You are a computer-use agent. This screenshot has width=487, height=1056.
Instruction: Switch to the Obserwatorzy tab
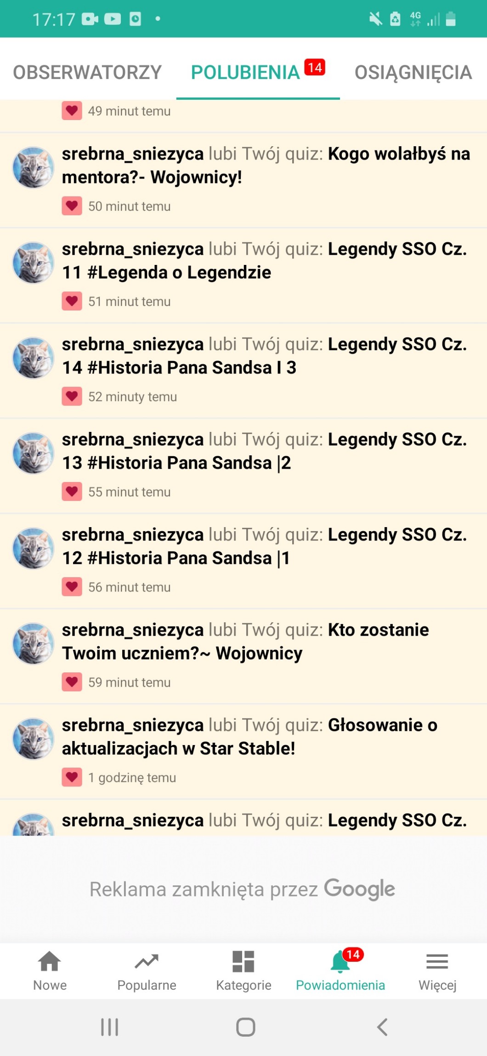87,72
